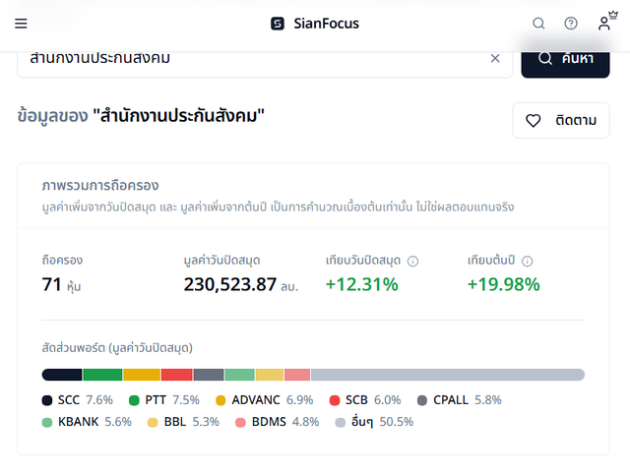
Task: Select the ADVANC legend item
Action: [x=265, y=400]
